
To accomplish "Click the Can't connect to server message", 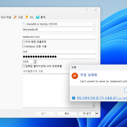I will click(104, 81).
